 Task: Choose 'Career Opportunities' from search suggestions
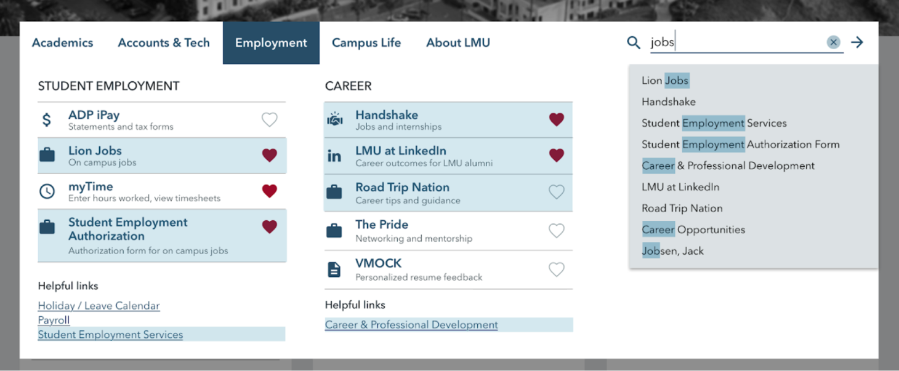click(x=693, y=229)
